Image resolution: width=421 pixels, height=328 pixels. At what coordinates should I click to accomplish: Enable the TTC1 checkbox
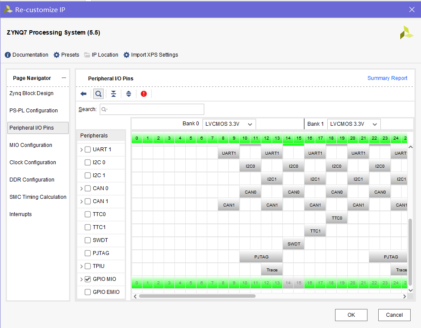click(88, 227)
